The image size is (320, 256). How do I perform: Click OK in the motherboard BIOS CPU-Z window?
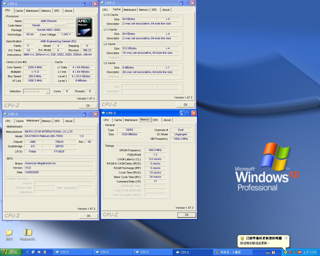[x=88, y=216]
